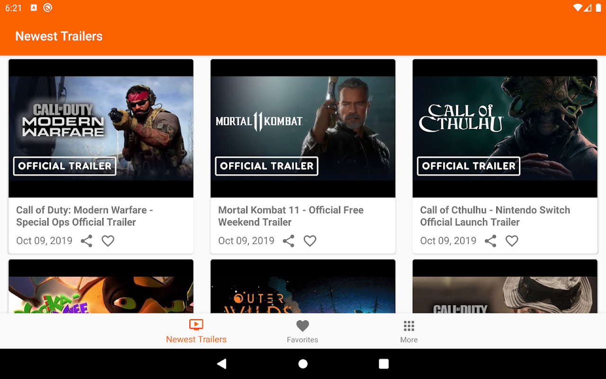Select 'Oct 09, 2019' under Call of Cthulhu
The height and width of the screenshot is (379, 606).
click(448, 241)
